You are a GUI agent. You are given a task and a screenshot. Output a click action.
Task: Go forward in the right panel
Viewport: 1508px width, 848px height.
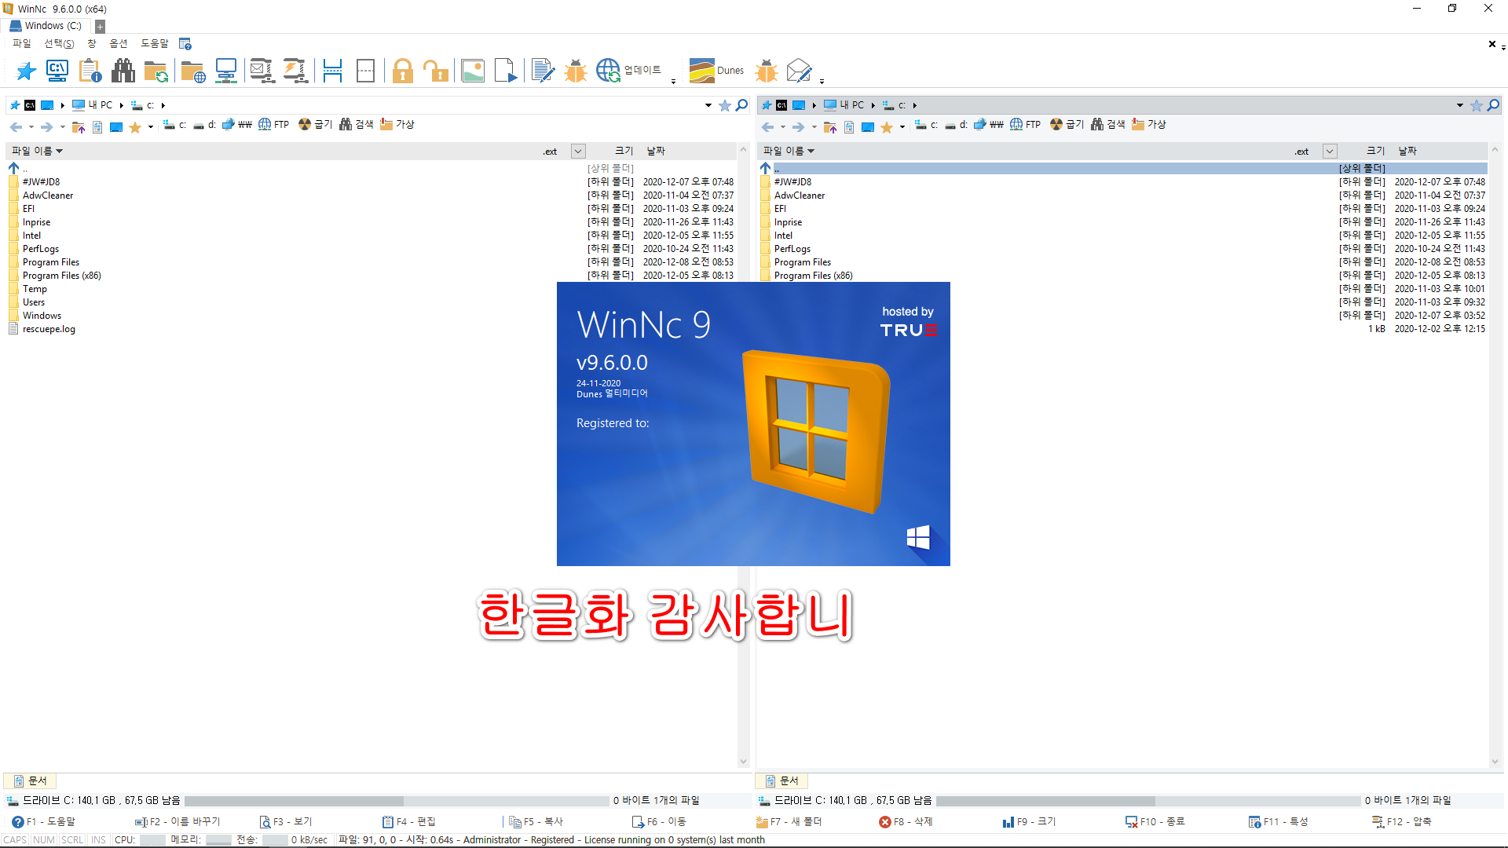(798, 126)
